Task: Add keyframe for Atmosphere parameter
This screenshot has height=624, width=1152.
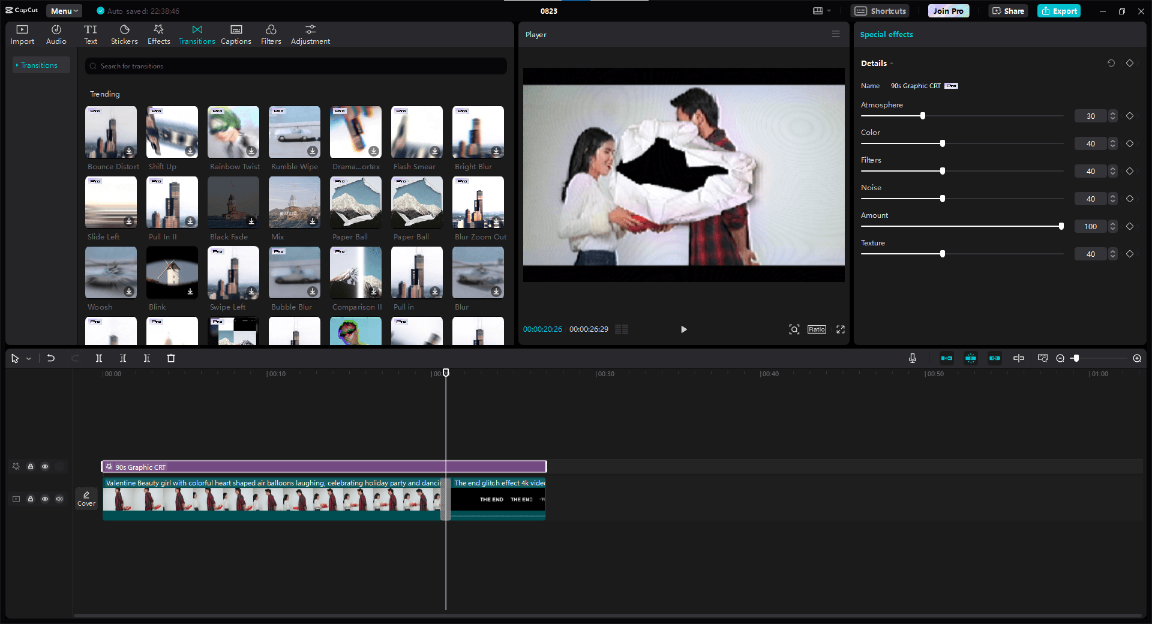Action: coord(1130,116)
